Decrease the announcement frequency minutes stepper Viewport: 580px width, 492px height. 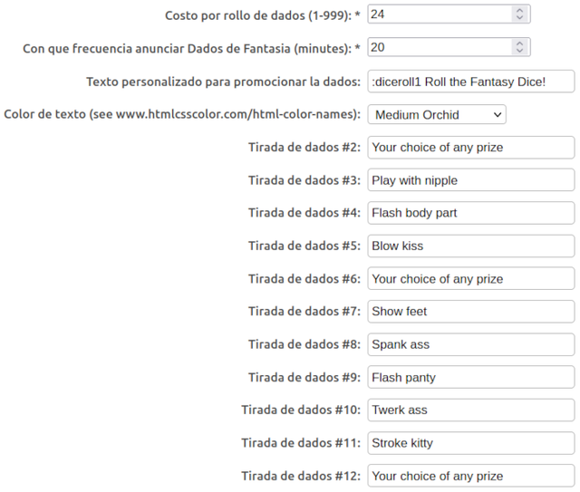[x=518, y=51]
